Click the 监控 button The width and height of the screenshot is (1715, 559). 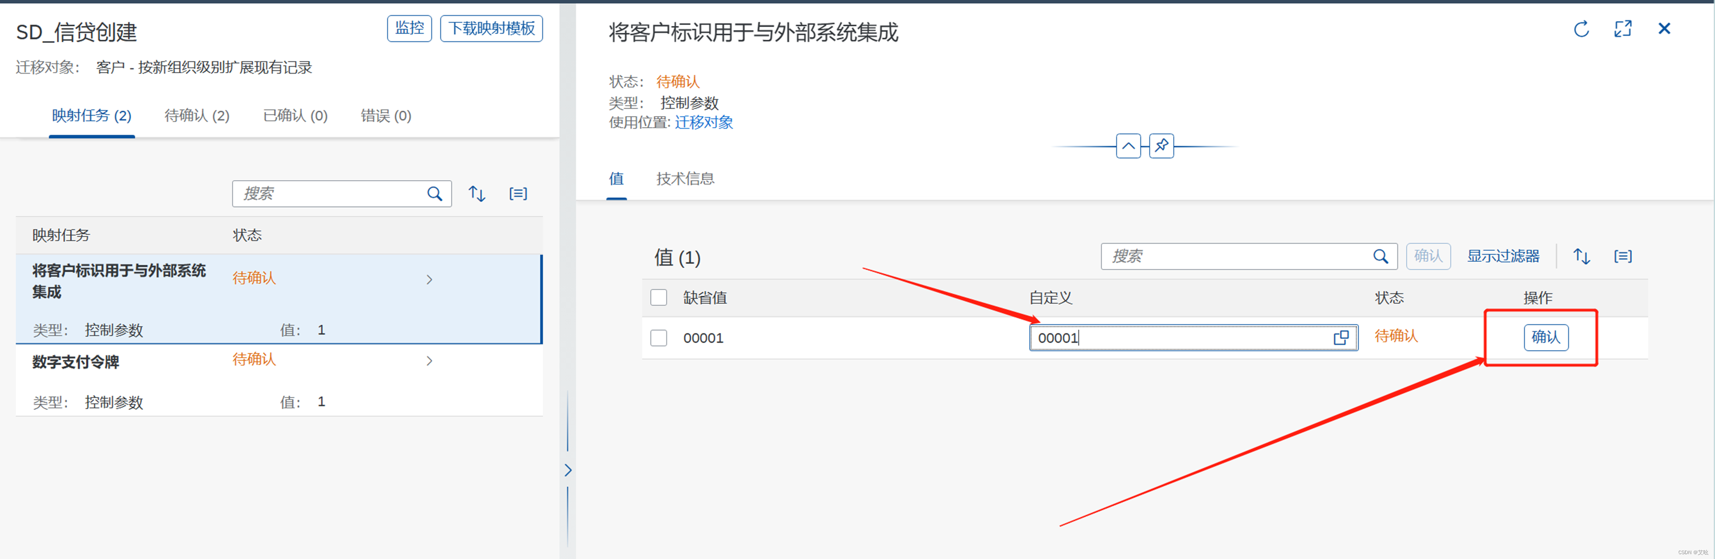point(409,29)
